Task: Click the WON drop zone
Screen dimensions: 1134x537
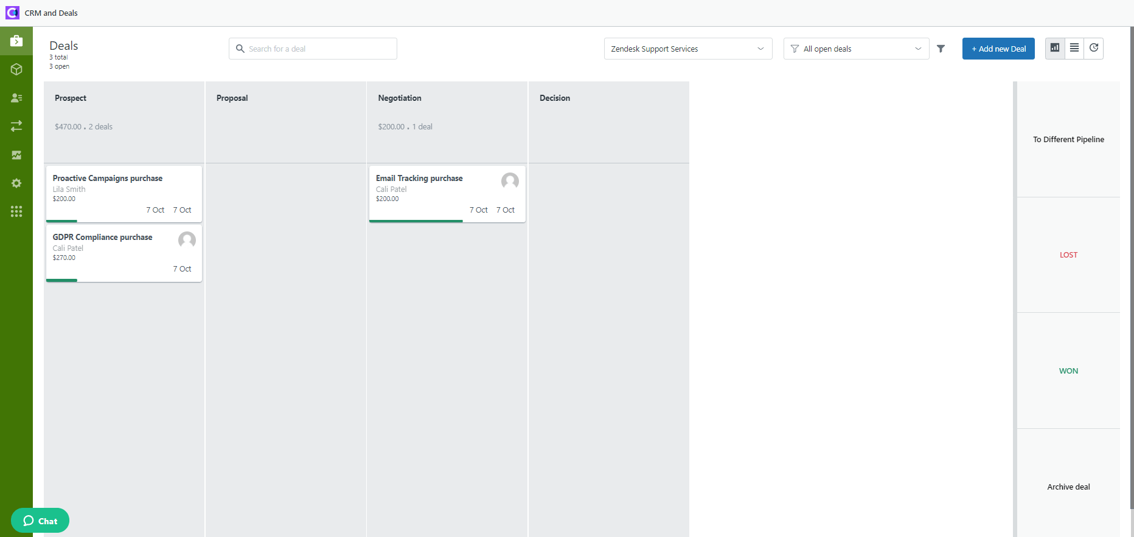Action: pyautogui.click(x=1068, y=371)
